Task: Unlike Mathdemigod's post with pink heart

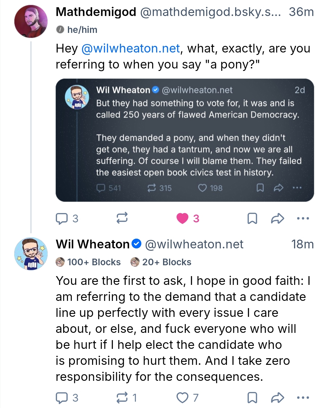Action: (x=182, y=218)
